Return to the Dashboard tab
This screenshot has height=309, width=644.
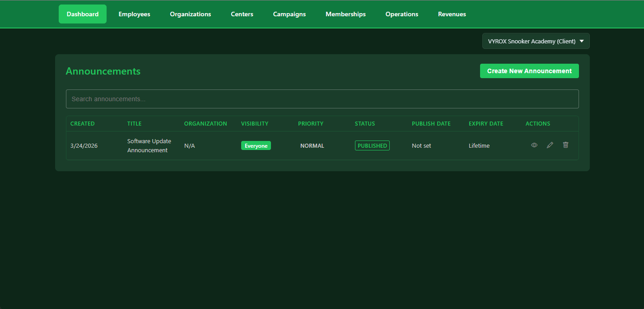coord(82,14)
